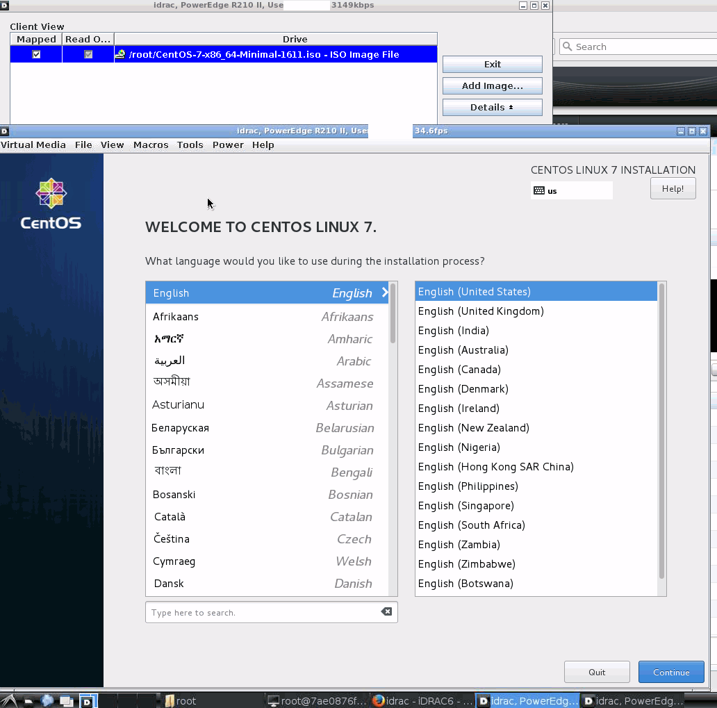Choose English (Singapore) locale
The width and height of the screenshot is (717, 708).
pos(536,505)
